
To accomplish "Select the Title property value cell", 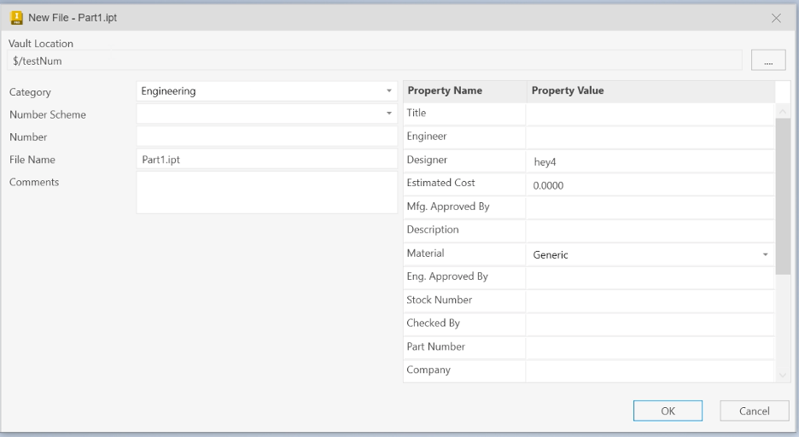I will (650, 114).
